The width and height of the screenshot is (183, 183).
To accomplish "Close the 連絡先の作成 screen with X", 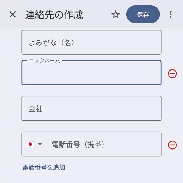I will (x=13, y=14).
